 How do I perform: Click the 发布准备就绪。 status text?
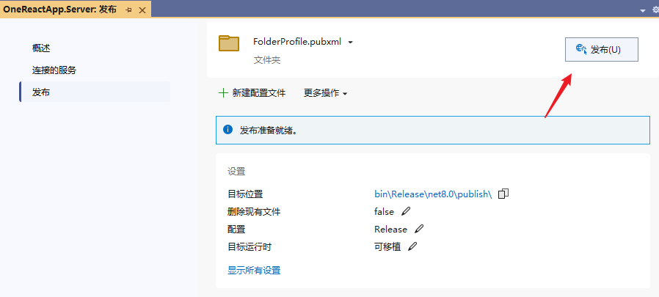pyautogui.click(x=269, y=130)
